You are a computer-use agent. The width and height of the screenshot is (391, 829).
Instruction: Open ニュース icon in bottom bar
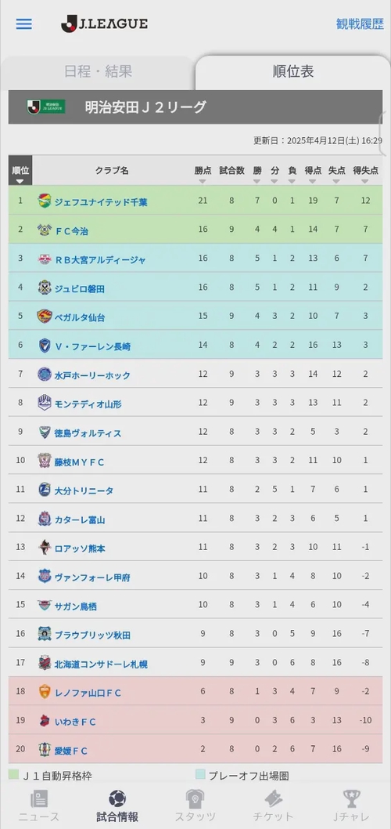tap(39, 798)
